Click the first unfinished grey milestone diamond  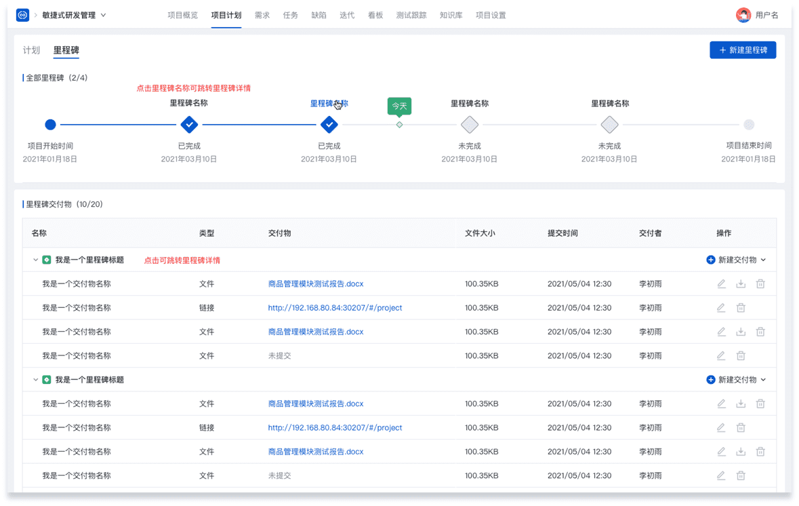pyautogui.click(x=470, y=124)
